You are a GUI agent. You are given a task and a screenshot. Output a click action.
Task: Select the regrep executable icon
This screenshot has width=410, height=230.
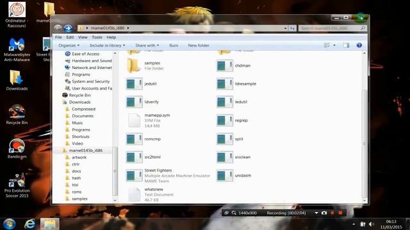225,121
